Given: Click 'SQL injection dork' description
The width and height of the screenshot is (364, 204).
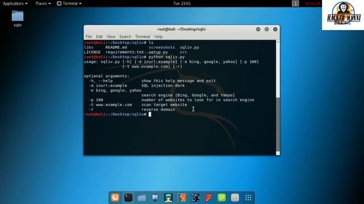Looking at the screenshot, I should pos(163,86).
